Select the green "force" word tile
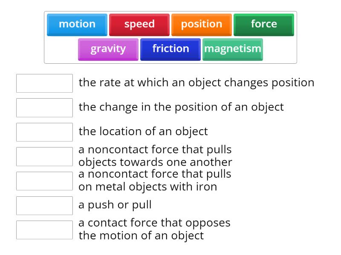341x255 pixels. pyautogui.click(x=263, y=24)
